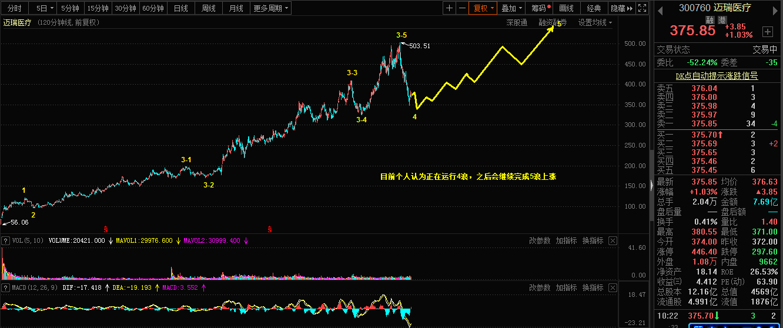Click 改参数 in the MACD panel
This screenshot has height=328, width=783.
point(540,287)
